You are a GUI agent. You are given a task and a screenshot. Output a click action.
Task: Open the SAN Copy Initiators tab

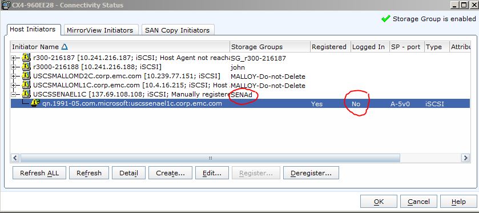click(x=177, y=30)
